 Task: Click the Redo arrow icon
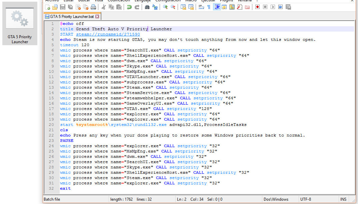point(137,7)
